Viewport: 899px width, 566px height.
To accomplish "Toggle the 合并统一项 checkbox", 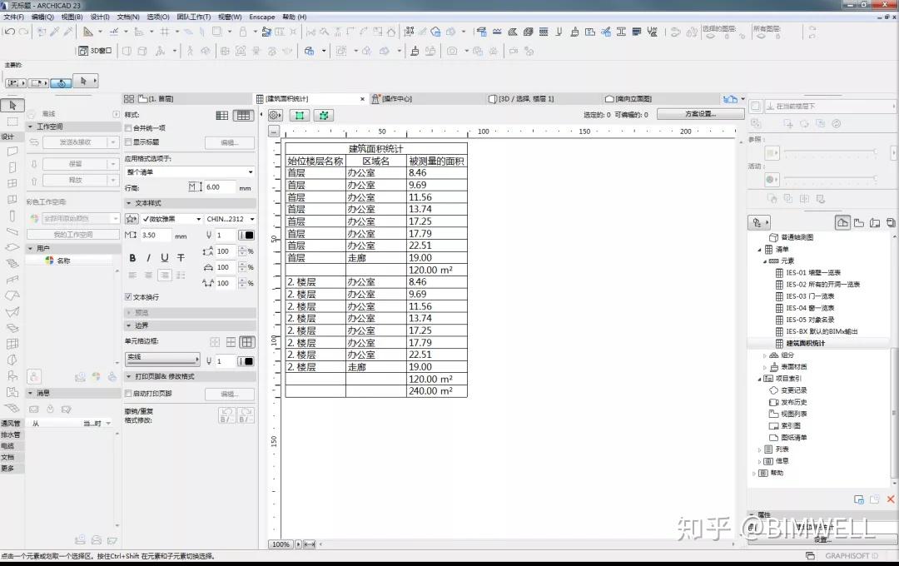I will pos(128,128).
